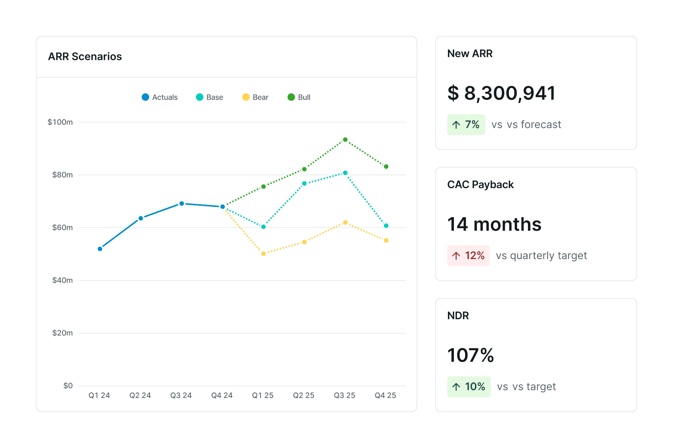This screenshot has width=673, height=448.
Task: Click the $ 8,300,941 value link
Action: [502, 93]
